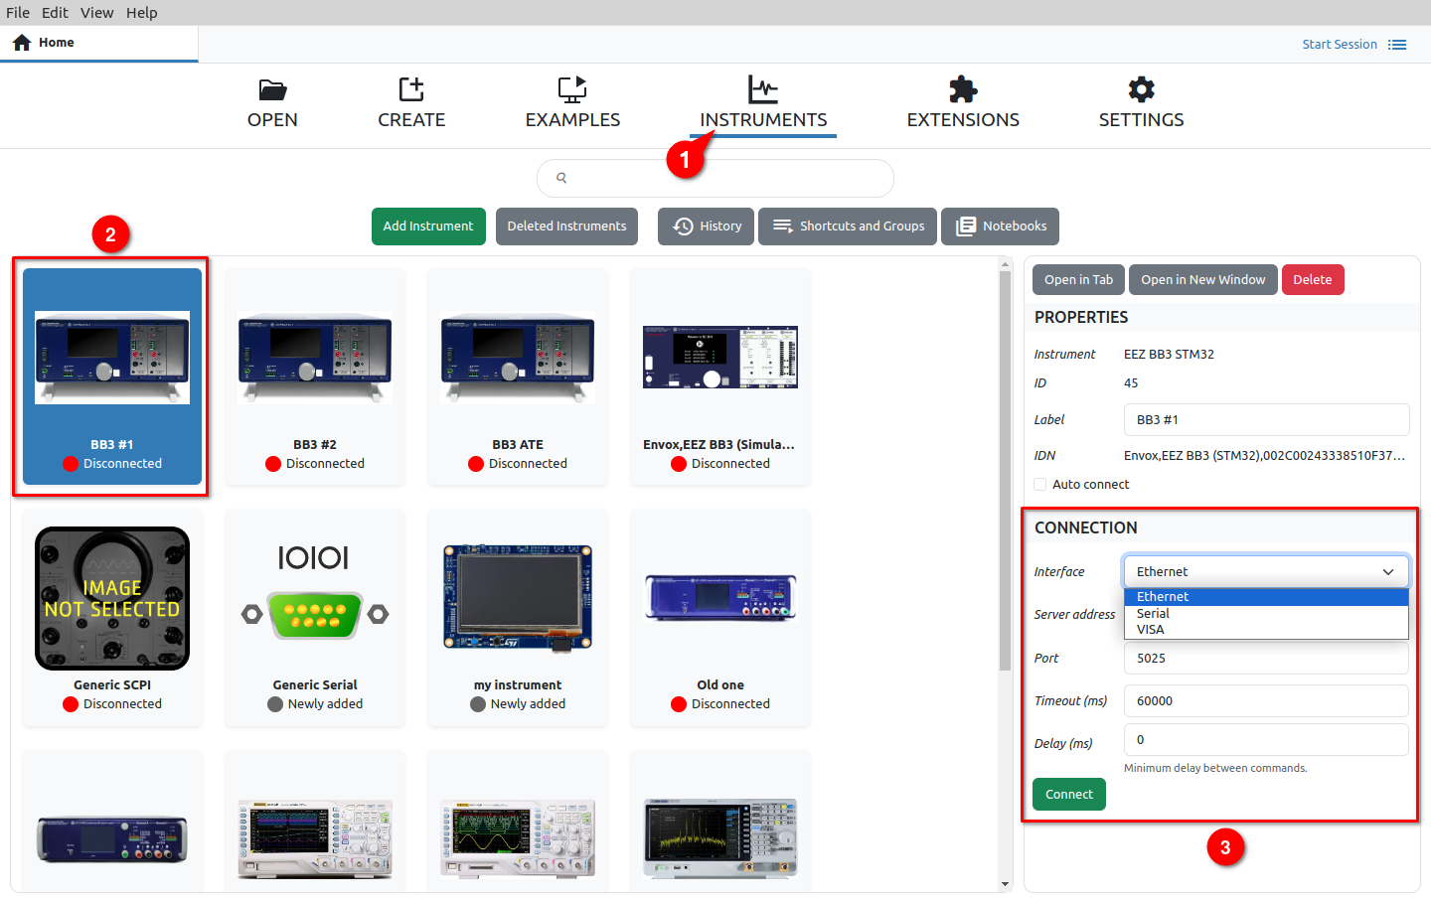Click the Start Session list icon
Screen dimensions: 1431x903
[1397, 45]
